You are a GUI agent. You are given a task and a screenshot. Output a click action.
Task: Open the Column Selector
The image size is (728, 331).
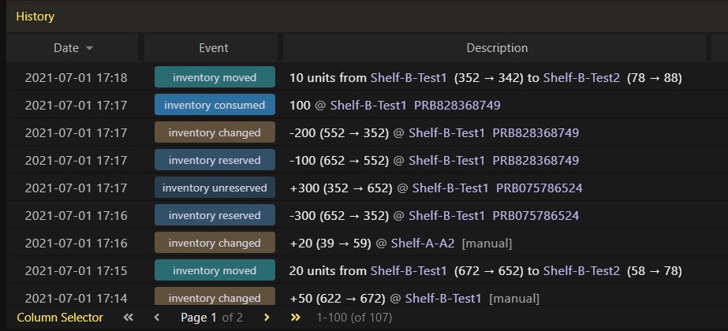(60, 318)
